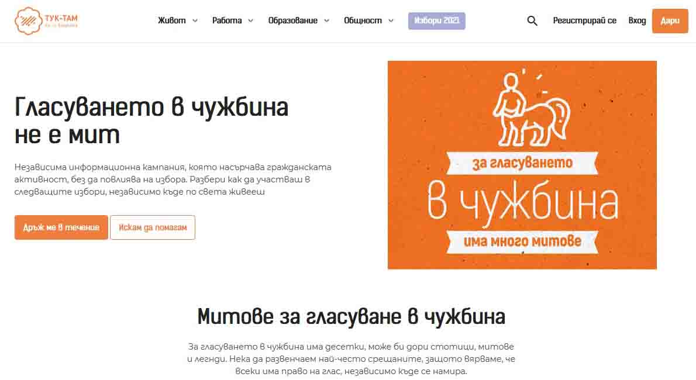Click the orange В чужбина banner image
This screenshot has width=696, height=380.
(522, 165)
